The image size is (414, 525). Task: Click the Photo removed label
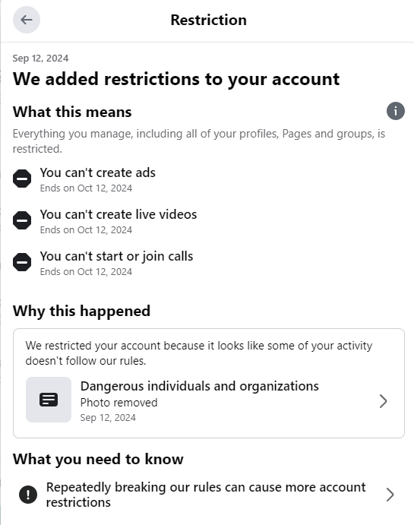pyautogui.click(x=119, y=402)
